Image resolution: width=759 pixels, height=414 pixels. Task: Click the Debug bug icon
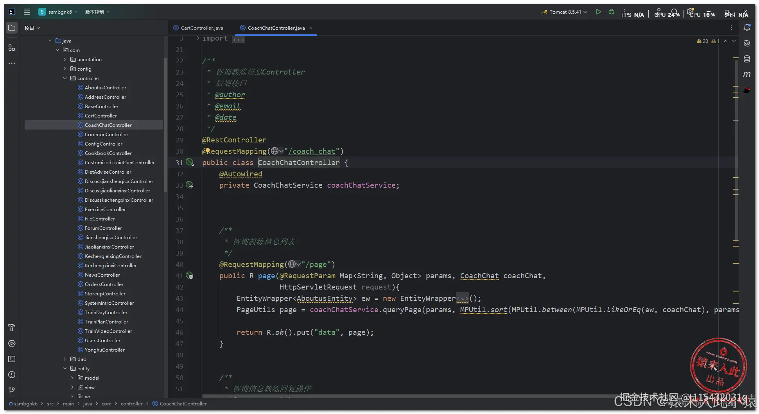point(612,12)
